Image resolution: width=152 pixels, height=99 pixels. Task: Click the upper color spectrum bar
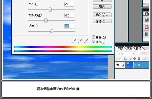(x=63, y=47)
